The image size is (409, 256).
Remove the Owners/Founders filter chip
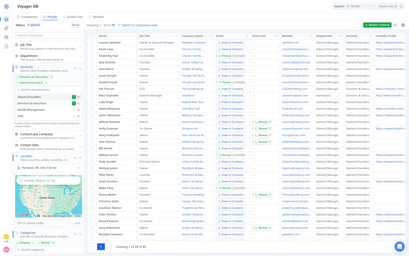click(46, 83)
